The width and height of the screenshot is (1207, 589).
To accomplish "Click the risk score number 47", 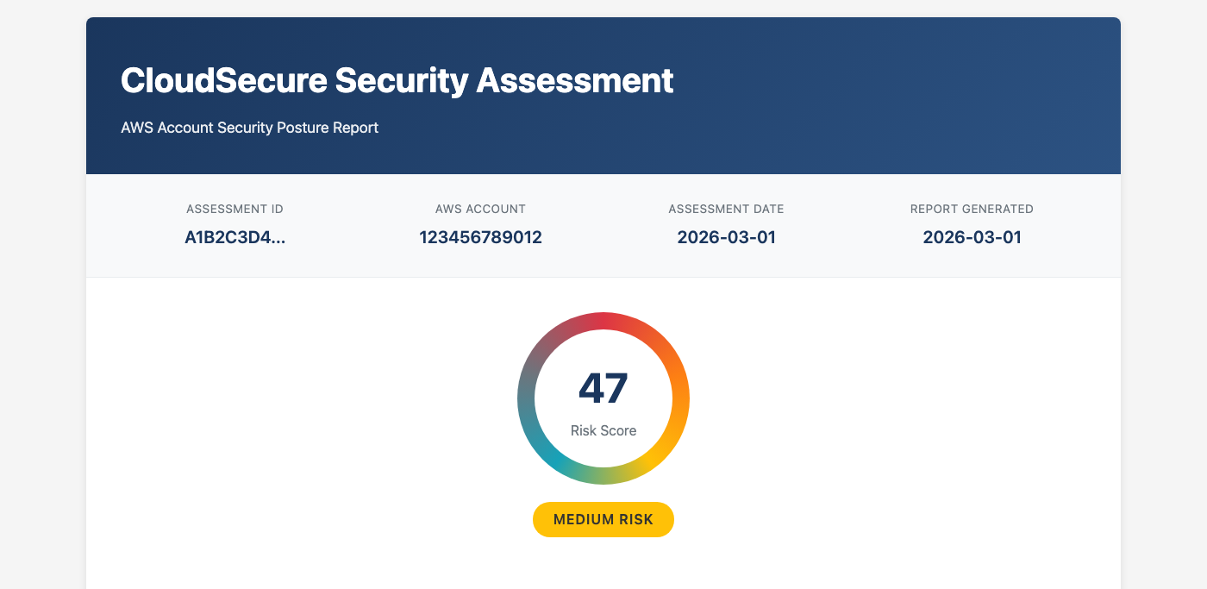I will (x=603, y=388).
